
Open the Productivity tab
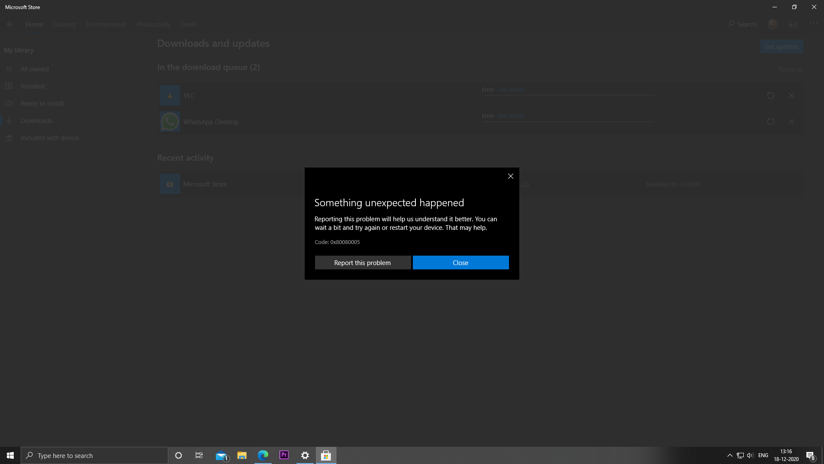coord(154,24)
